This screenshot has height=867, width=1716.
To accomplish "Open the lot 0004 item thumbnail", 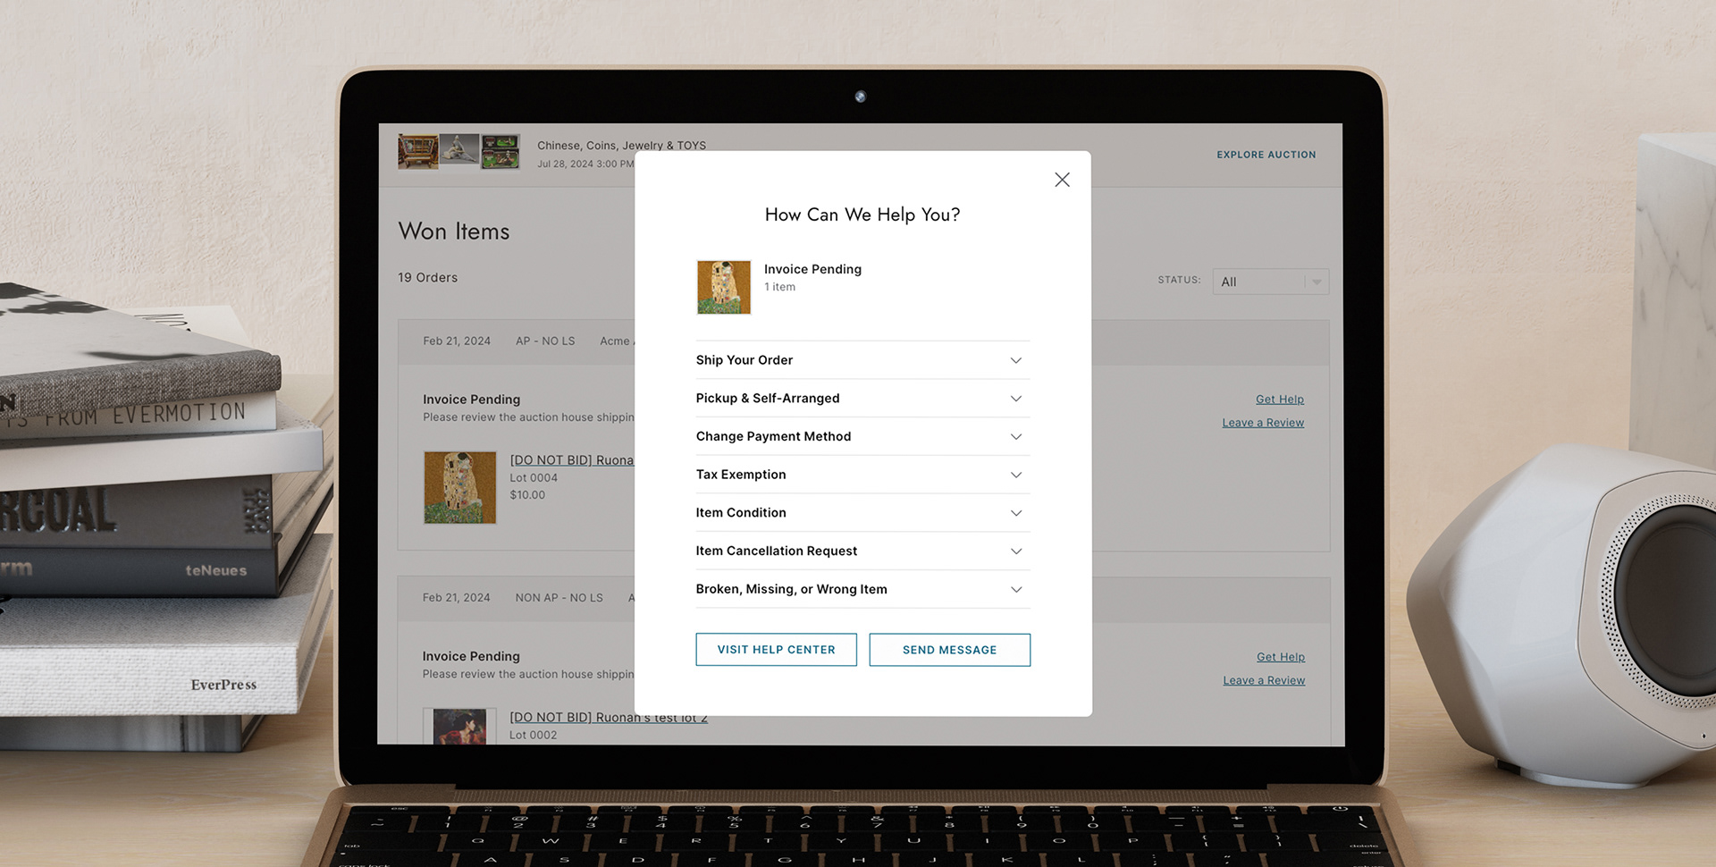I will point(459,487).
